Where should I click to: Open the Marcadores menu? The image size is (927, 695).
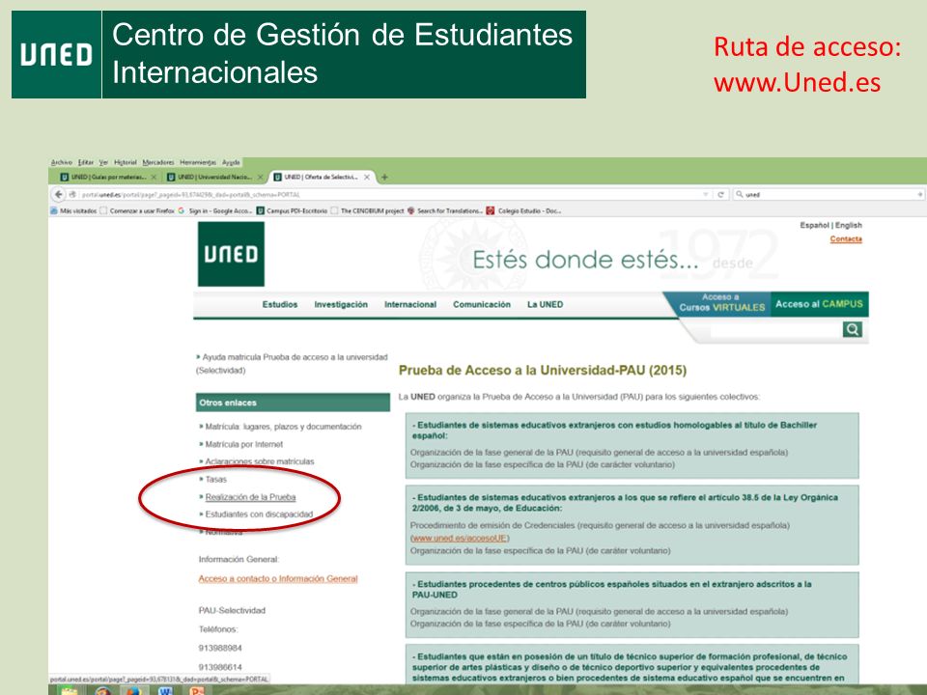point(158,162)
